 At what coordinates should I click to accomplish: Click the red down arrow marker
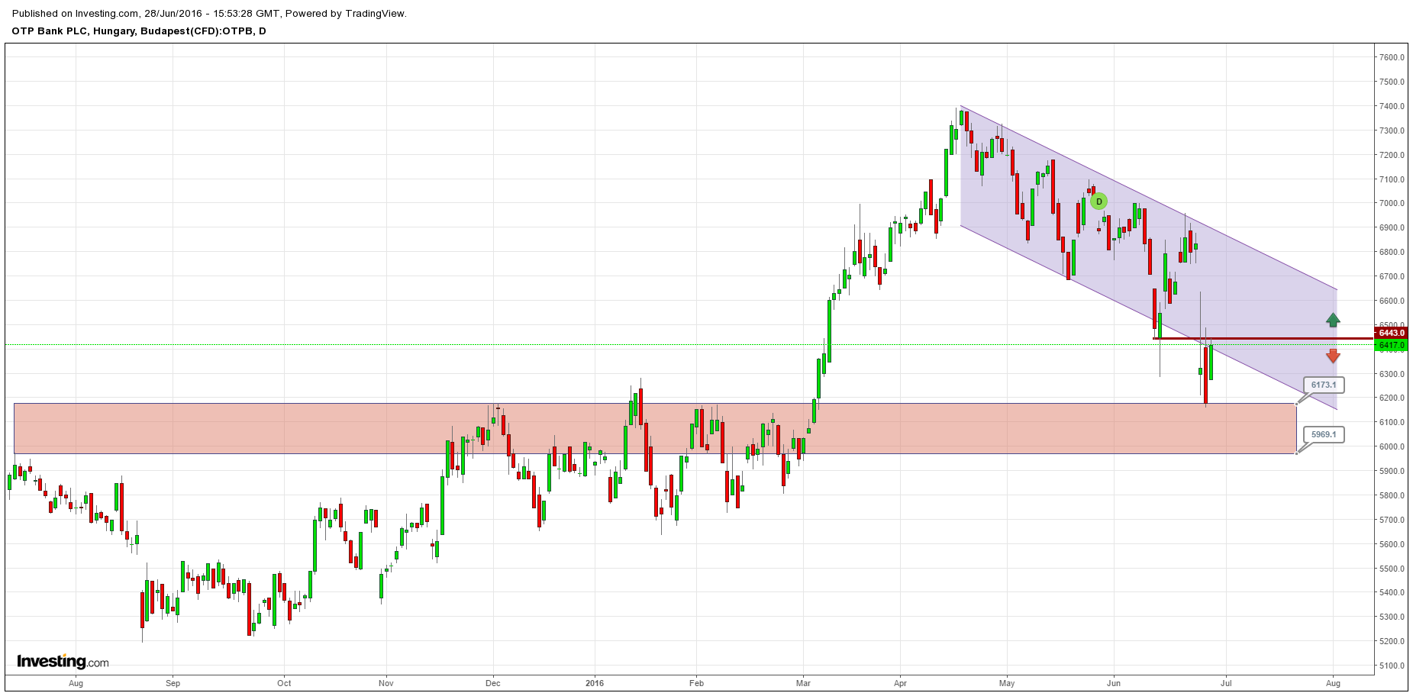click(x=1333, y=356)
